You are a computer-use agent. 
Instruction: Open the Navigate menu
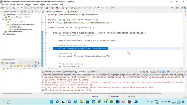(28, 5)
